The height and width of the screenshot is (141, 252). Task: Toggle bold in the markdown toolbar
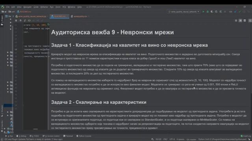pos(16,20)
